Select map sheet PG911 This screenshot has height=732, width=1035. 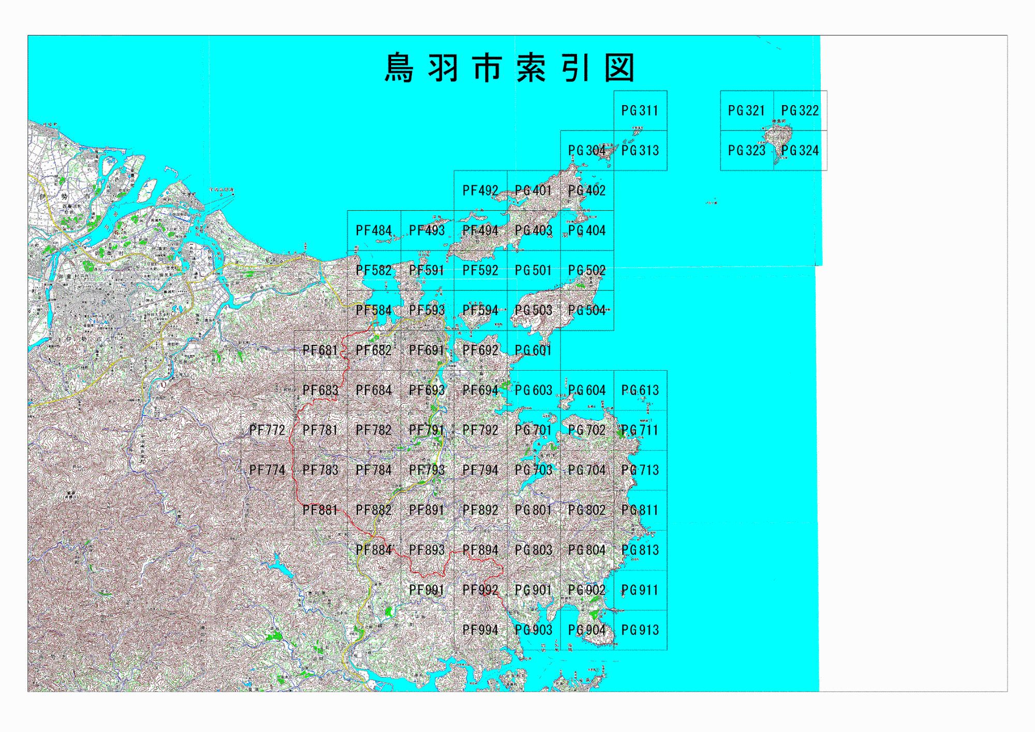pyautogui.click(x=640, y=590)
